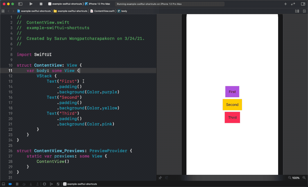This screenshot has height=187, width=308.
Task: Set the canvas zoom with the 100% label
Action: [x=295, y=178]
